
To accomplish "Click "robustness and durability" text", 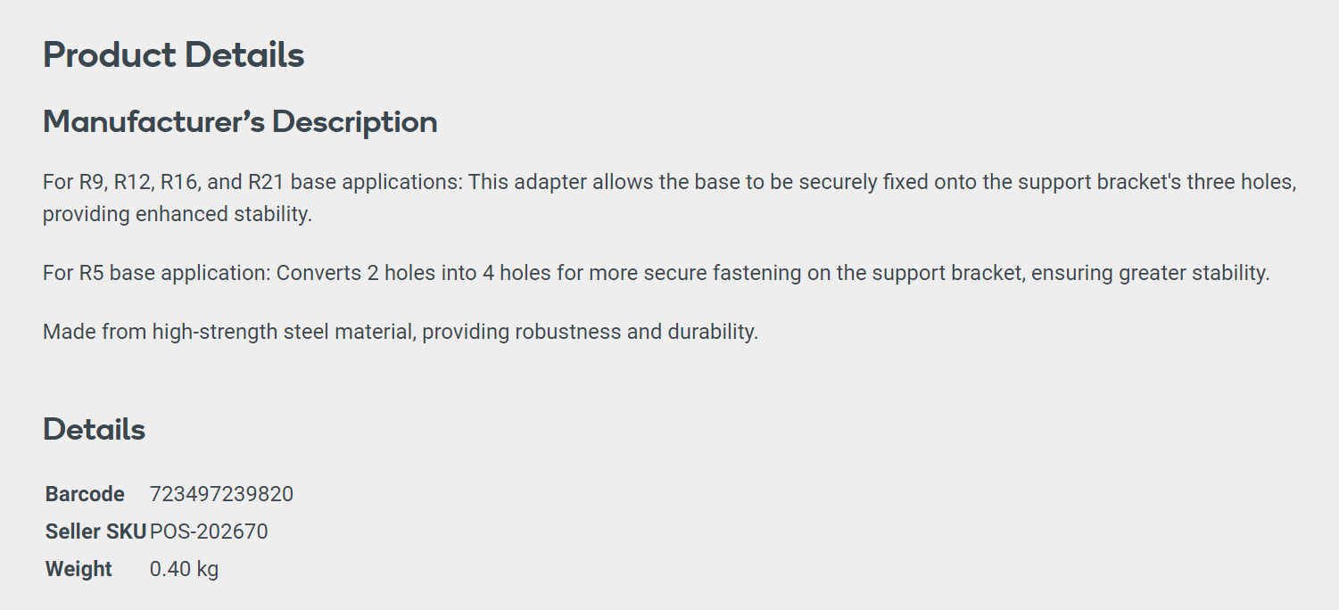I will pos(636,332).
